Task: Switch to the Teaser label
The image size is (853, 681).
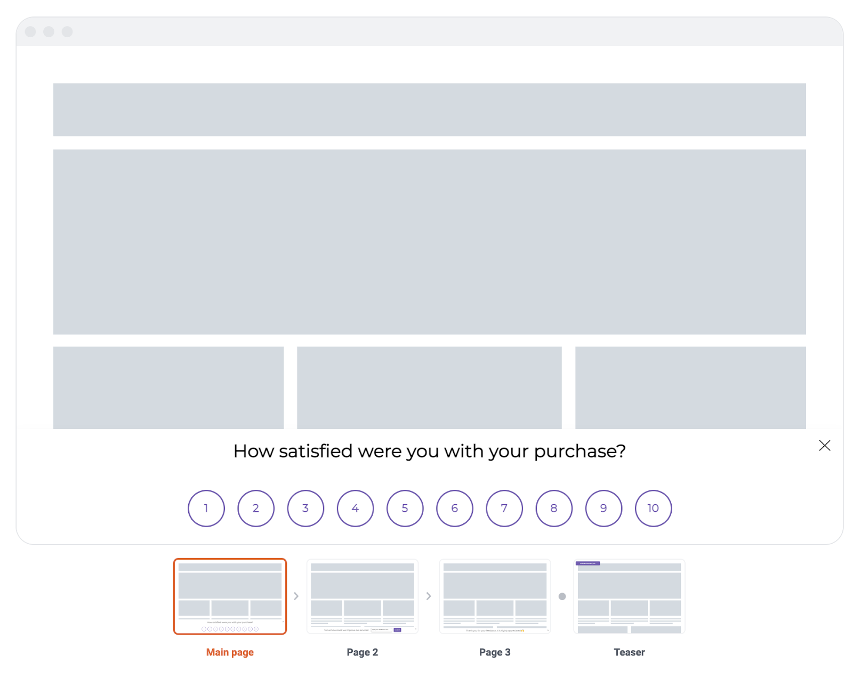Action: 629,652
